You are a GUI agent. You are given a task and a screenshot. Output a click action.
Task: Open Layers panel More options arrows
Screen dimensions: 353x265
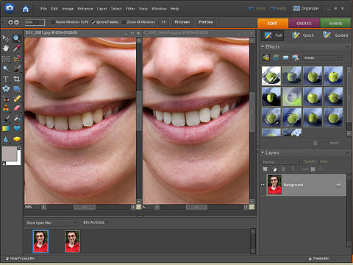(347, 152)
